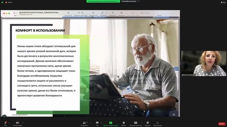227x127 pixels.
Task: Click the speaker name label under video
Action: point(188,75)
